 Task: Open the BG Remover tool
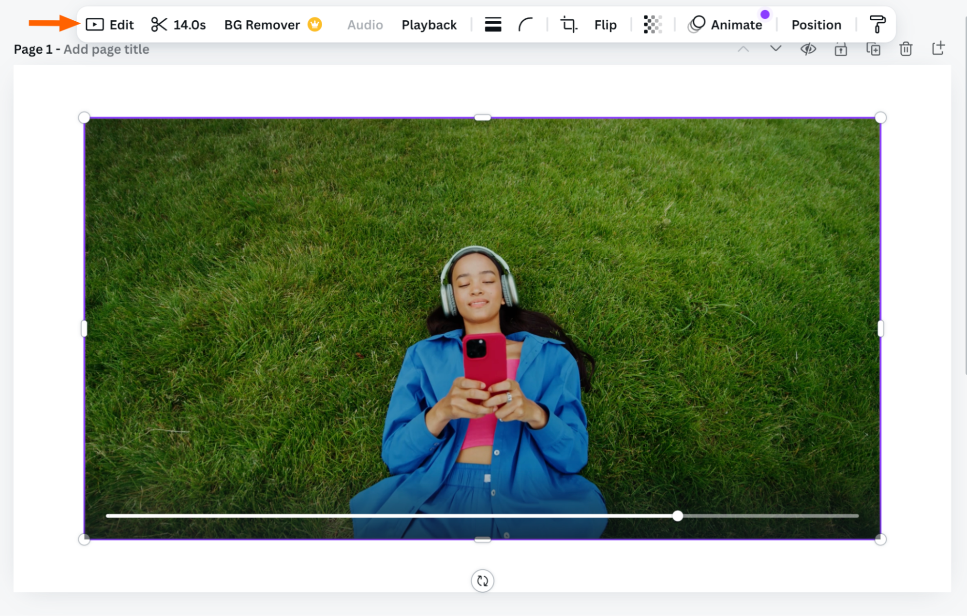(x=273, y=25)
